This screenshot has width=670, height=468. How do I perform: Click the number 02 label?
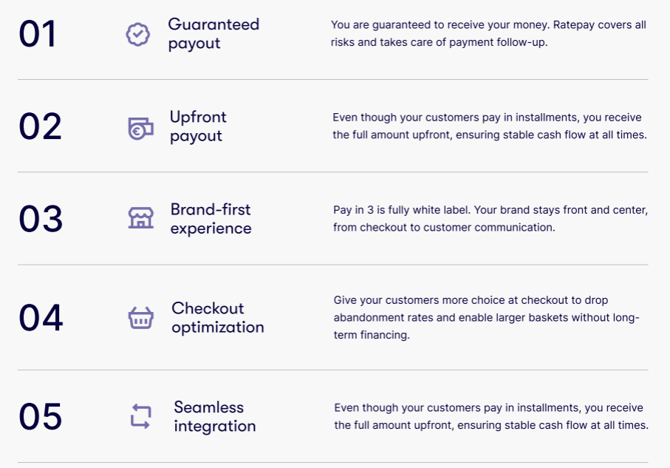pyautogui.click(x=40, y=127)
